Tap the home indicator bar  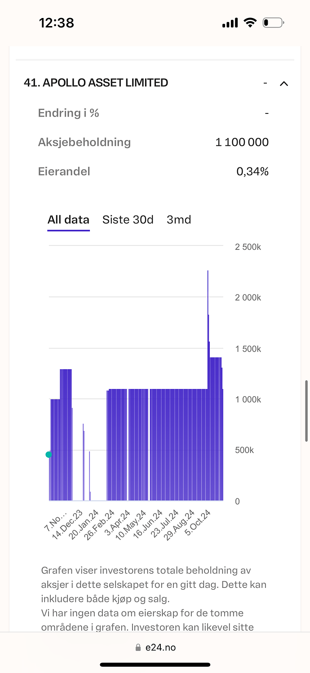coord(155,664)
